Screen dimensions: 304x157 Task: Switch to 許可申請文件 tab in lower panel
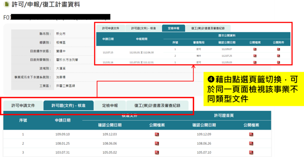(23, 105)
